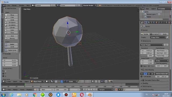Image resolution: width=172 pixels, height=97 pixels.
Task: Add a UV Sphere mesh
Action: click(11, 22)
